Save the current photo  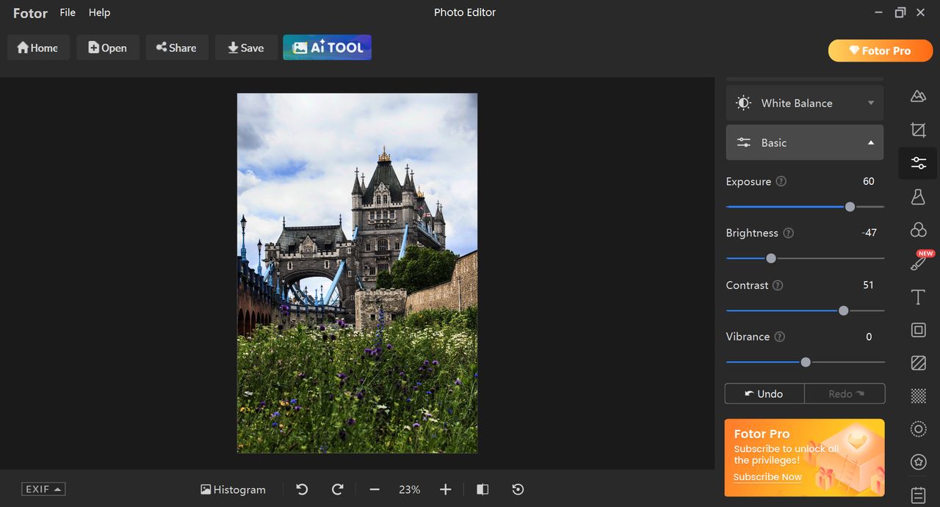(x=246, y=48)
